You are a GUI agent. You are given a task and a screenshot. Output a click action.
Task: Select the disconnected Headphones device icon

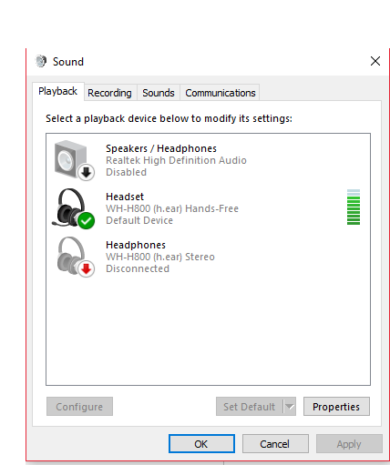tap(76, 257)
